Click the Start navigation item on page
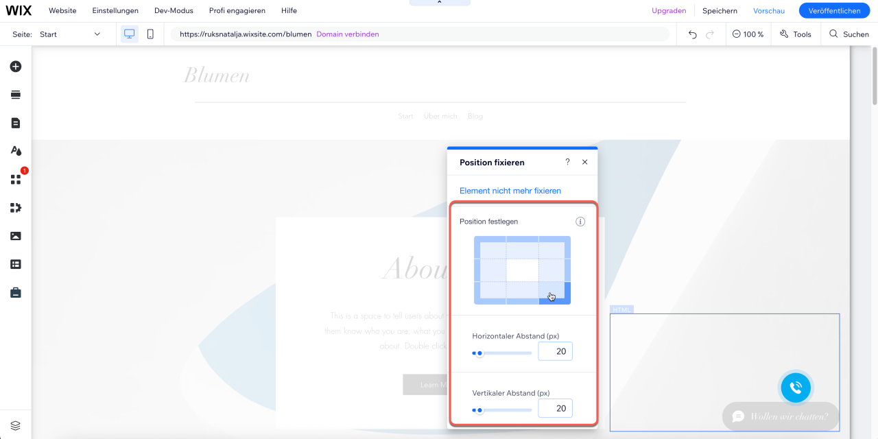 pos(405,117)
